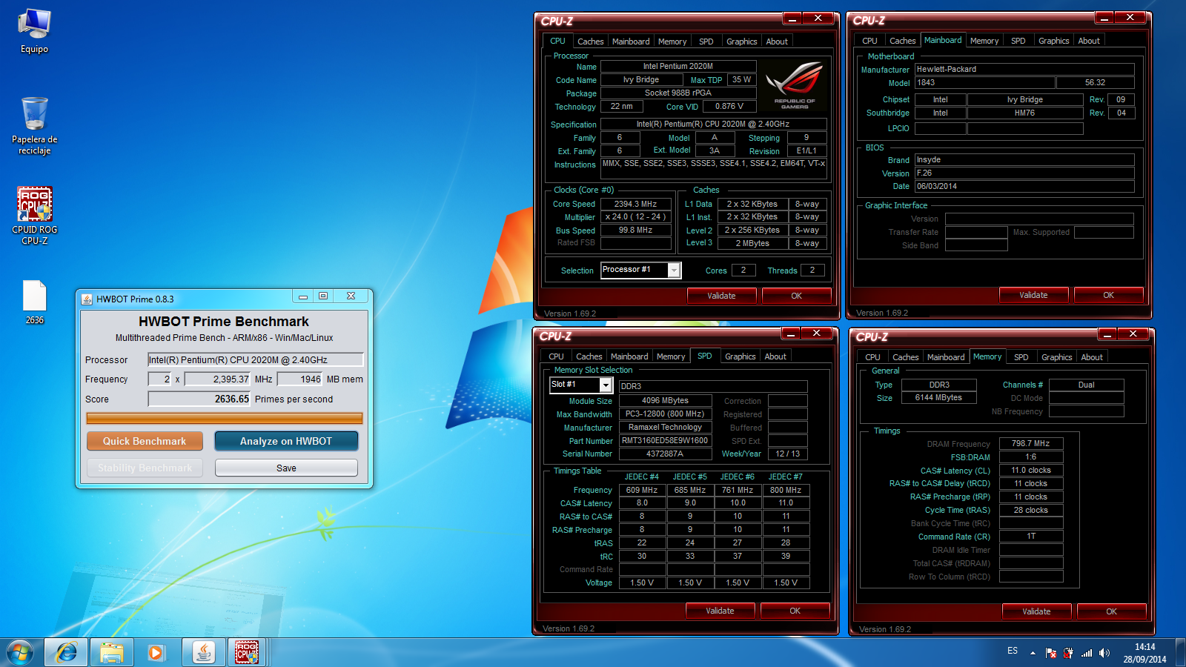The width and height of the screenshot is (1186, 667).
Task: Click the network signal tray icon
Action: point(1087,653)
